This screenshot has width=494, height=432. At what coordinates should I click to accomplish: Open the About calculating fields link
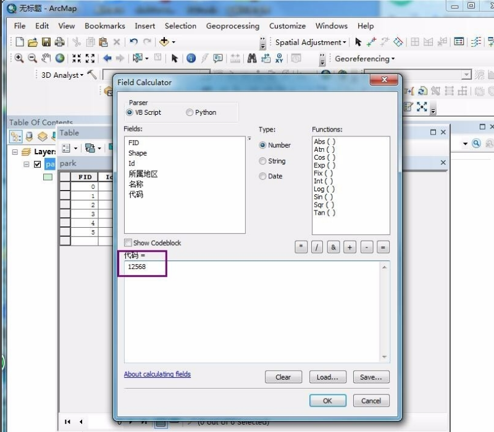157,374
